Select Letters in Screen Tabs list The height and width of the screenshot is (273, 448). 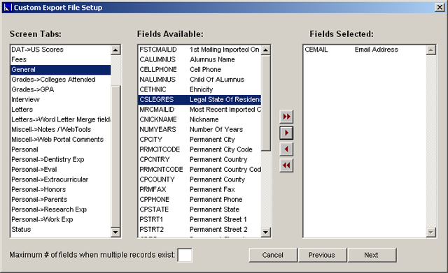point(61,110)
